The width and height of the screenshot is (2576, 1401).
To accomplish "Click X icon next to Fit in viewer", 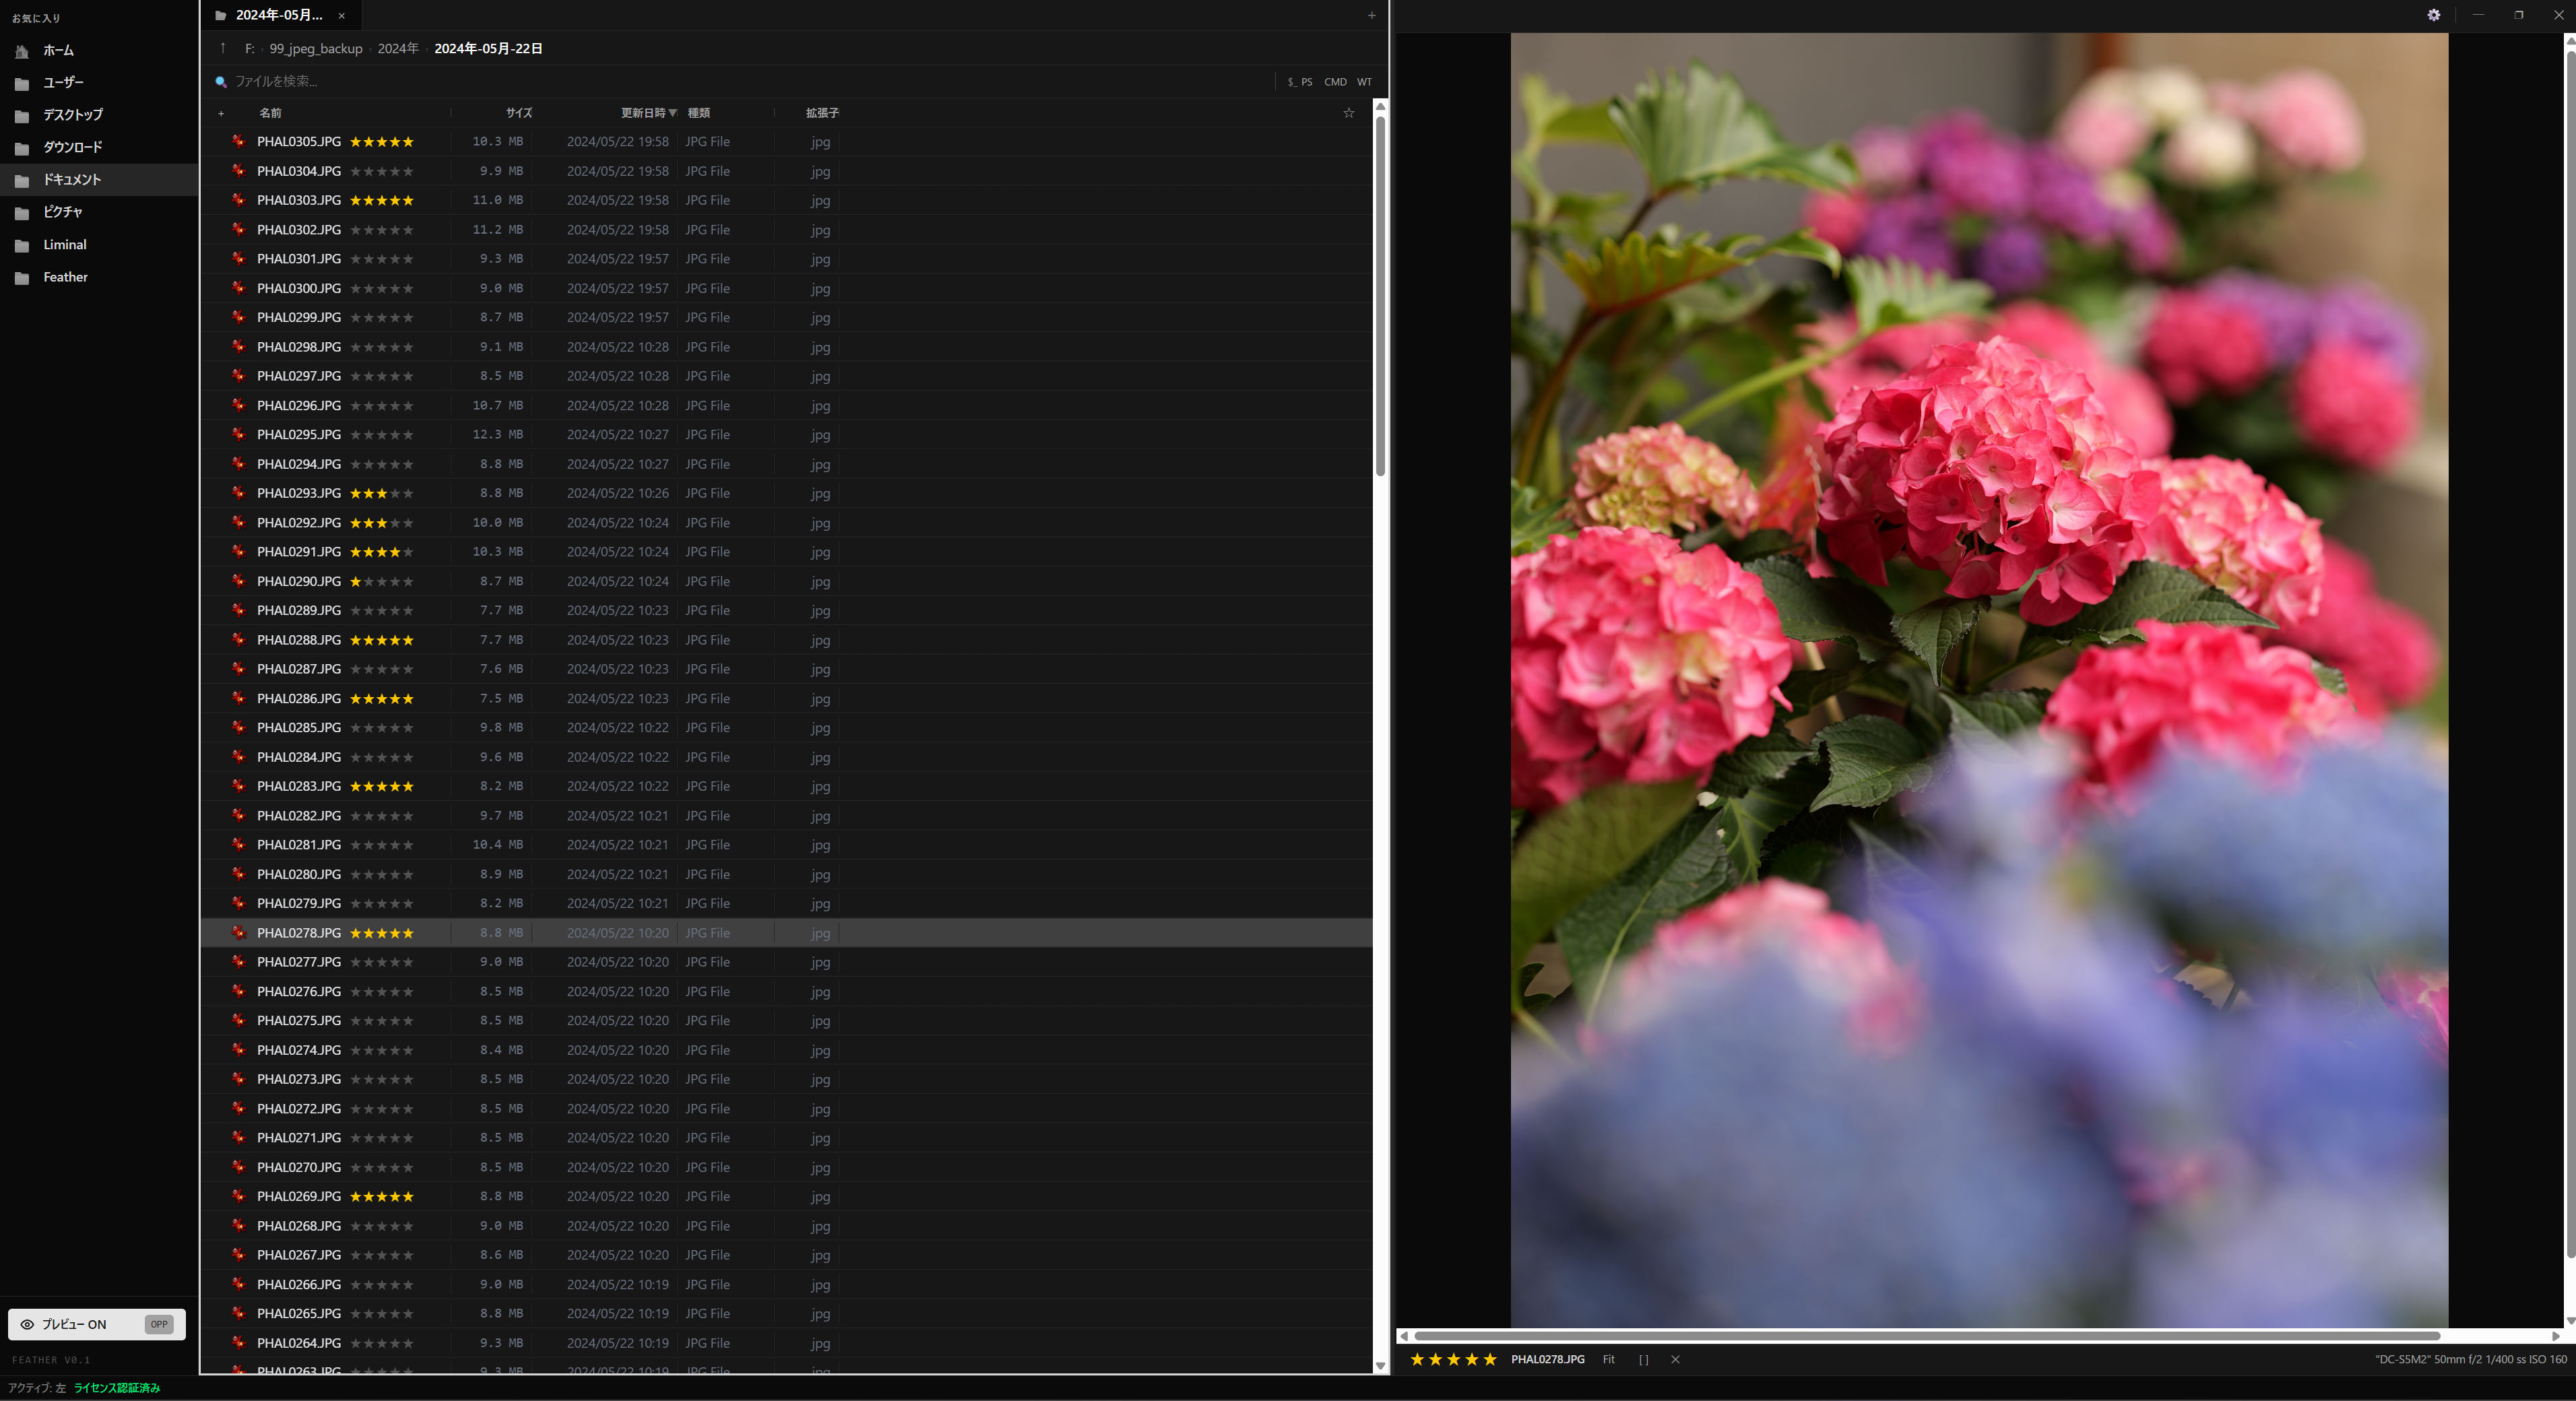I will [1675, 1359].
